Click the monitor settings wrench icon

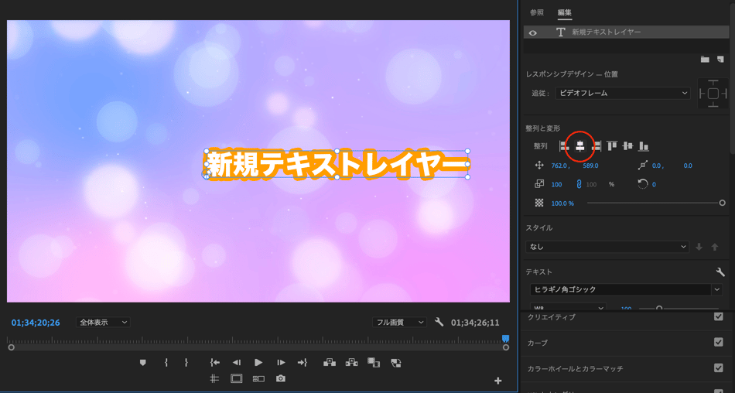tap(439, 322)
